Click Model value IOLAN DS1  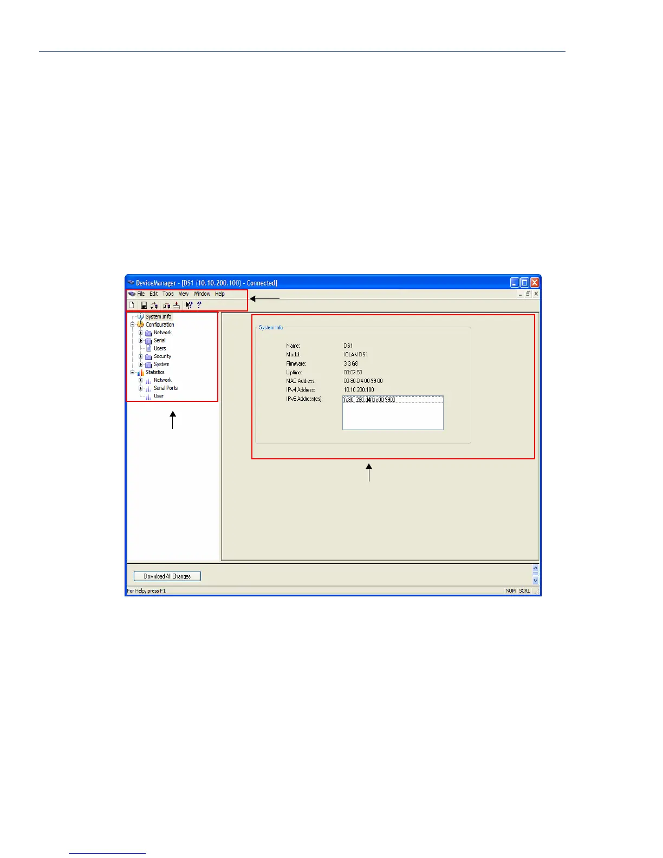point(356,355)
